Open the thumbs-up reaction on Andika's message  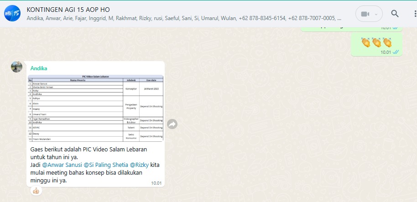(x=36, y=191)
